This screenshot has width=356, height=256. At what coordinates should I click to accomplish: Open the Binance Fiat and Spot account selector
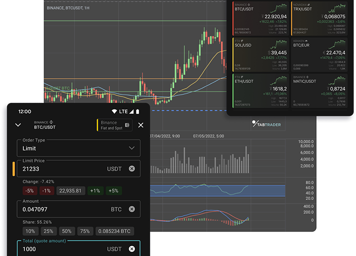(x=114, y=125)
